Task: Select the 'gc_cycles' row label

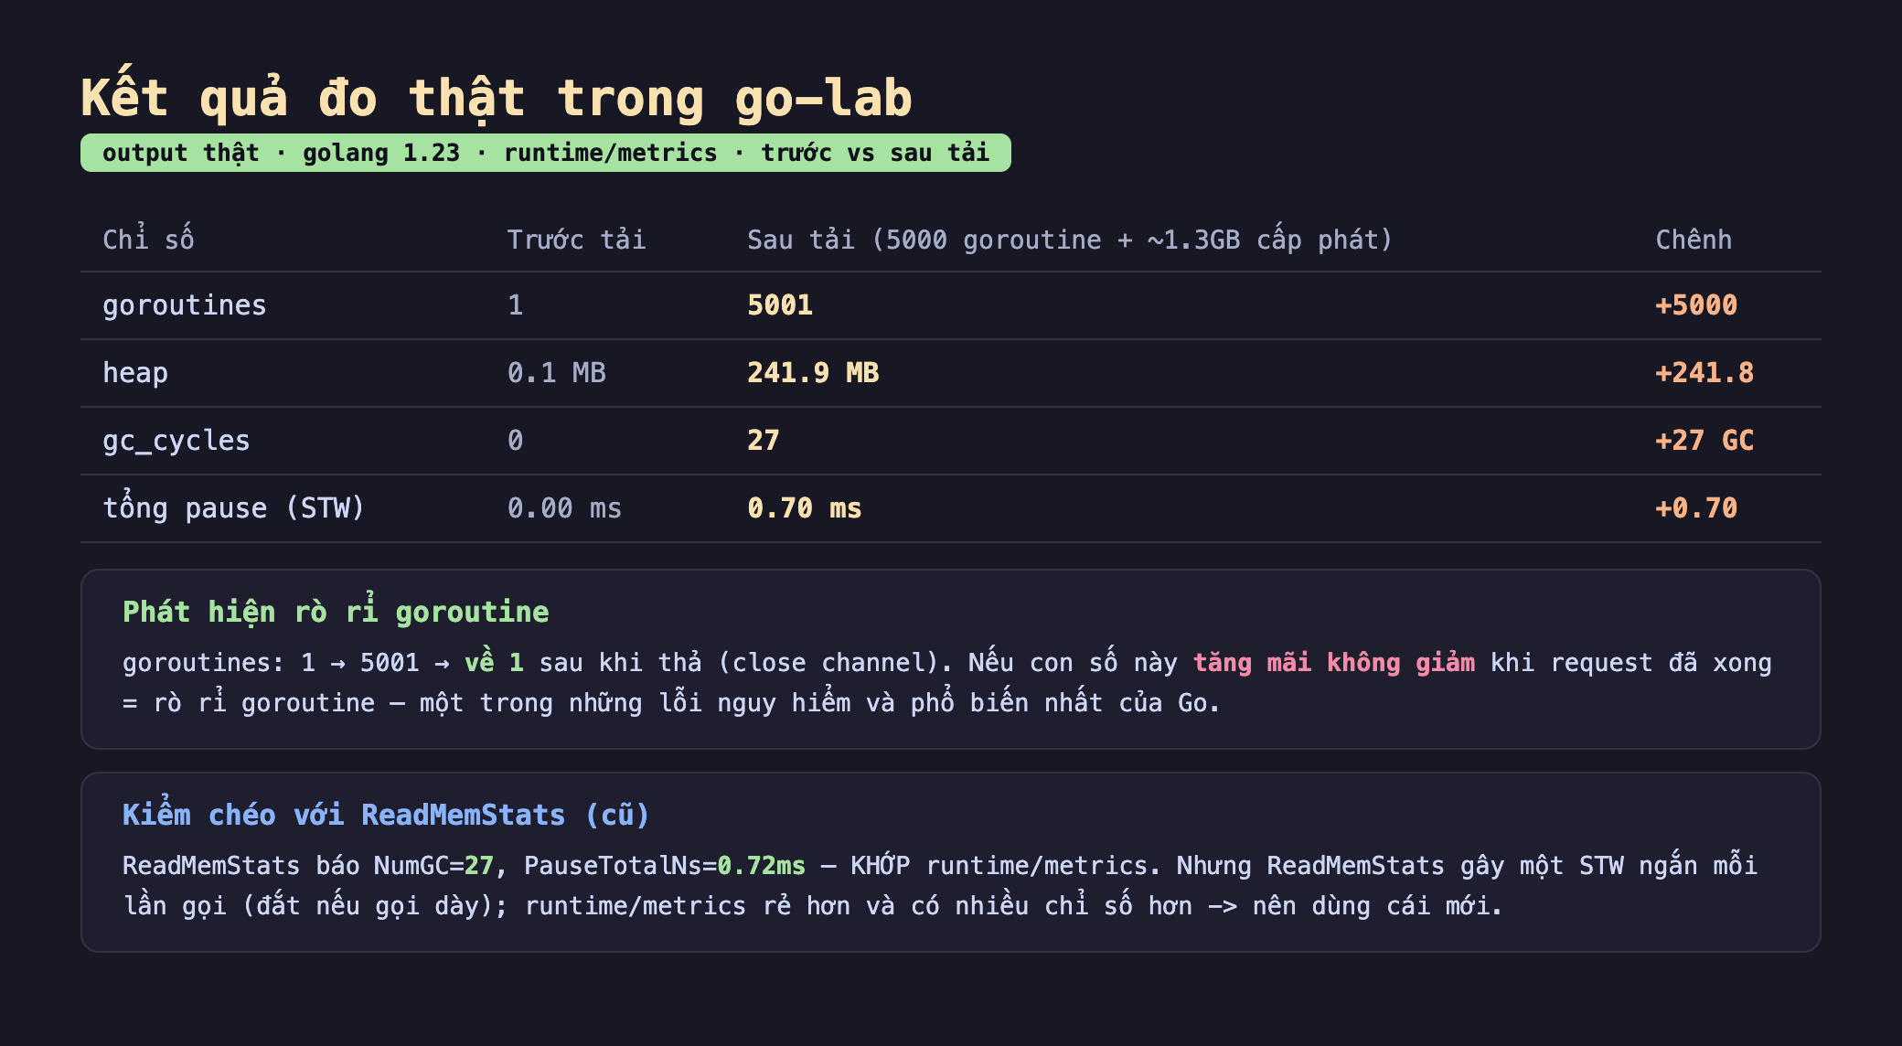Action: coord(176,441)
